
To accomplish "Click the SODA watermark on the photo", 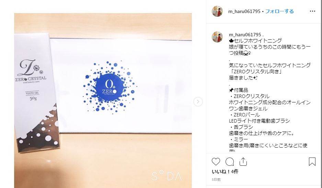I will click(x=166, y=176).
